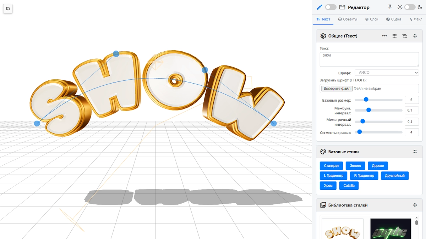Image resolution: width=426 pixels, height=239 pixels.
Task: Click the staggered dots layout icon
Action: 405,36
